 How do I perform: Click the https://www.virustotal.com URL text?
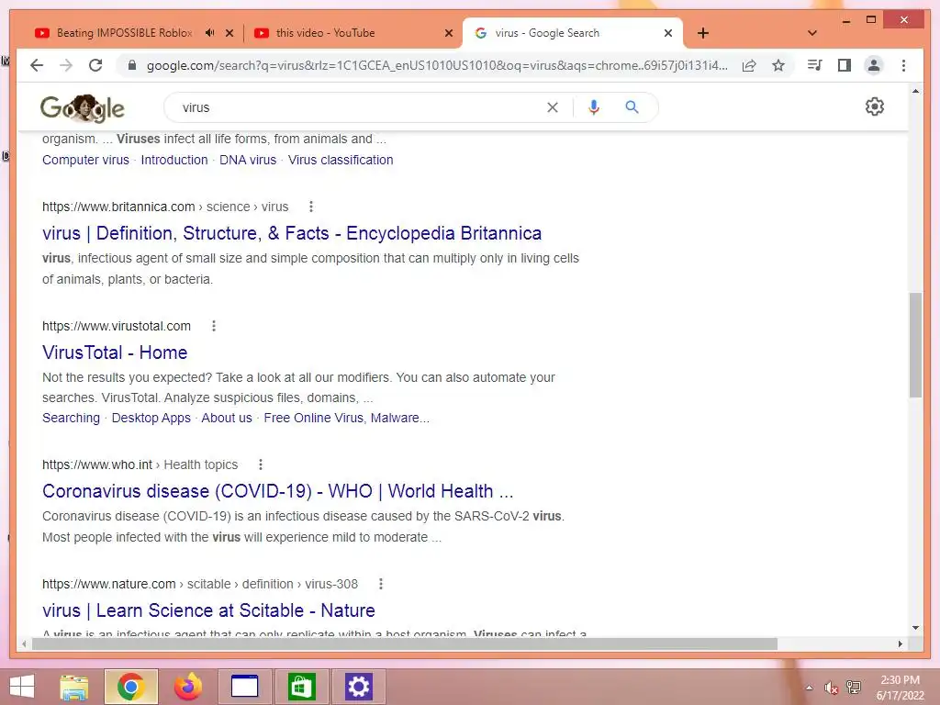click(117, 326)
